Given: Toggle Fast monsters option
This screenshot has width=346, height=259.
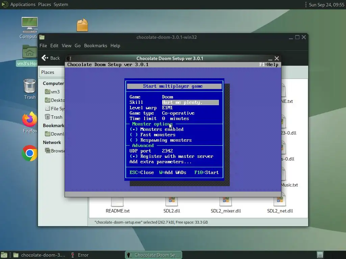Looking at the screenshot, I should tap(153, 135).
